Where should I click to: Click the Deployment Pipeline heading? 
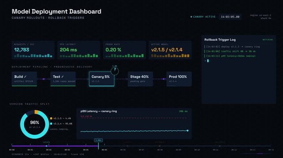pyautogui.click(x=52, y=67)
